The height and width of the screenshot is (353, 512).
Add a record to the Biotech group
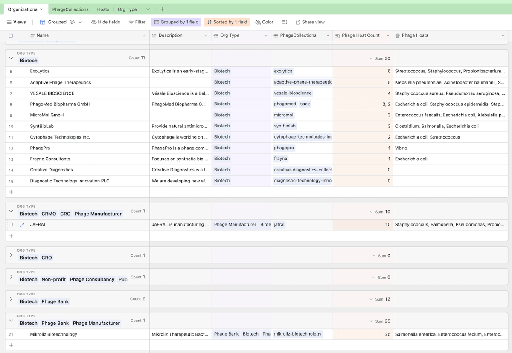click(x=11, y=192)
